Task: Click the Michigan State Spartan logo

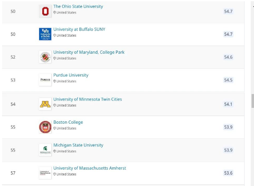Action: (x=45, y=150)
